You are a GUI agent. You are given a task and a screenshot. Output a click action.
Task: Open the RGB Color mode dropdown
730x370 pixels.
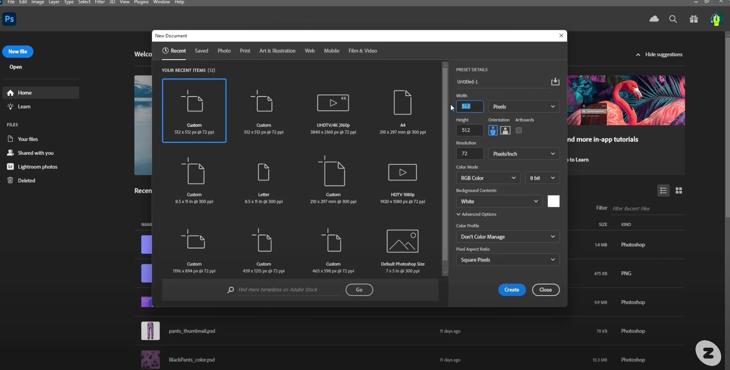488,178
